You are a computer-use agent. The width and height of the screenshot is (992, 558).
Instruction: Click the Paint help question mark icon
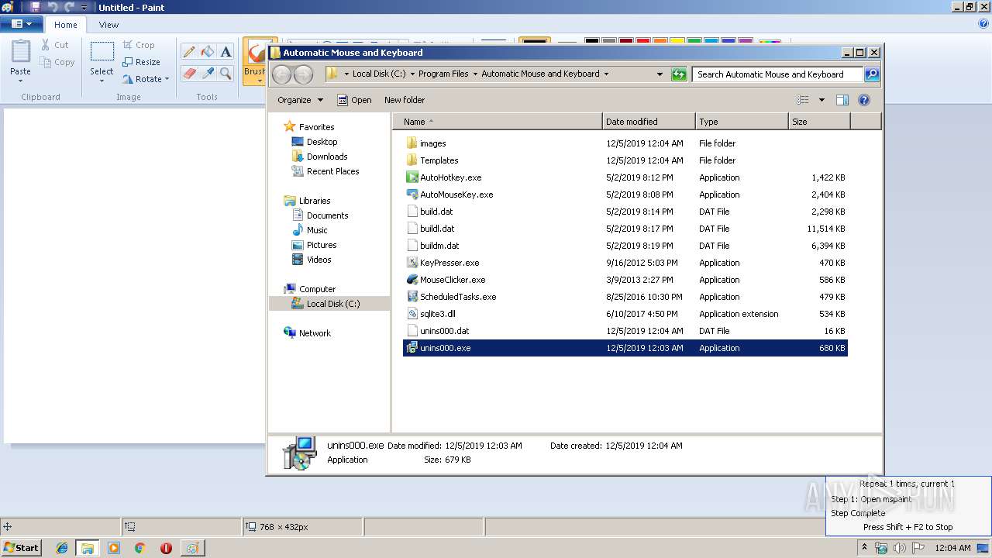tap(983, 23)
